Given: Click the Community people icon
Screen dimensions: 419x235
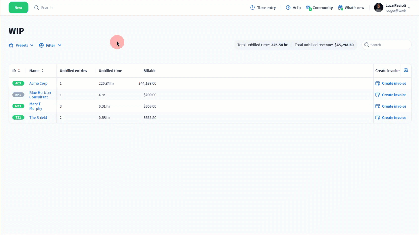Looking at the screenshot, I should [x=308, y=8].
